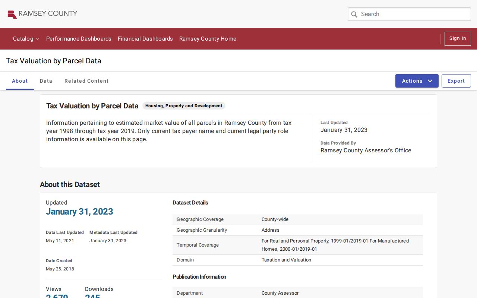Open Performance Dashboards link
Image resolution: width=477 pixels, height=298 pixels.
pyautogui.click(x=79, y=39)
